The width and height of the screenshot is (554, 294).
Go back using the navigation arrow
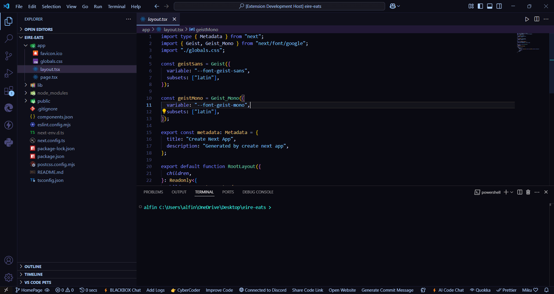[x=157, y=6]
